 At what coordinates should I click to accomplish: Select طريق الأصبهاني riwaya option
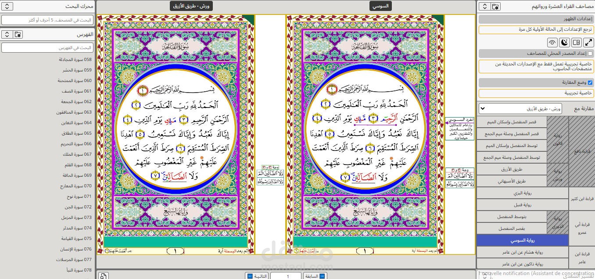(x=512, y=181)
